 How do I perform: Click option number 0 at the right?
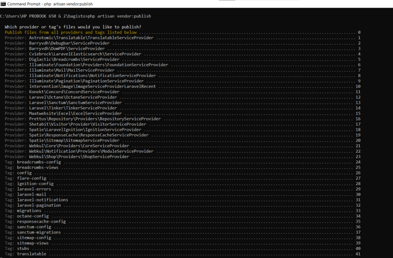pos(359,33)
